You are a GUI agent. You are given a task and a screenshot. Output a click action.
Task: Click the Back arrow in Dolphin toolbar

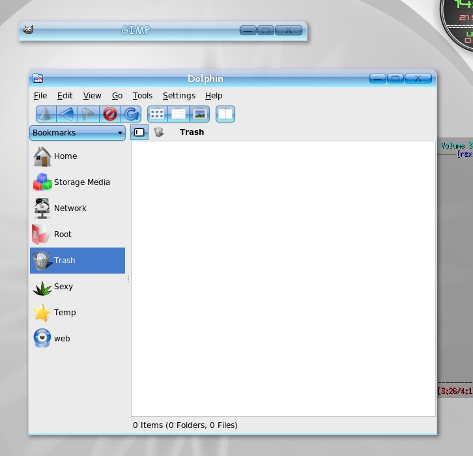[x=67, y=114]
